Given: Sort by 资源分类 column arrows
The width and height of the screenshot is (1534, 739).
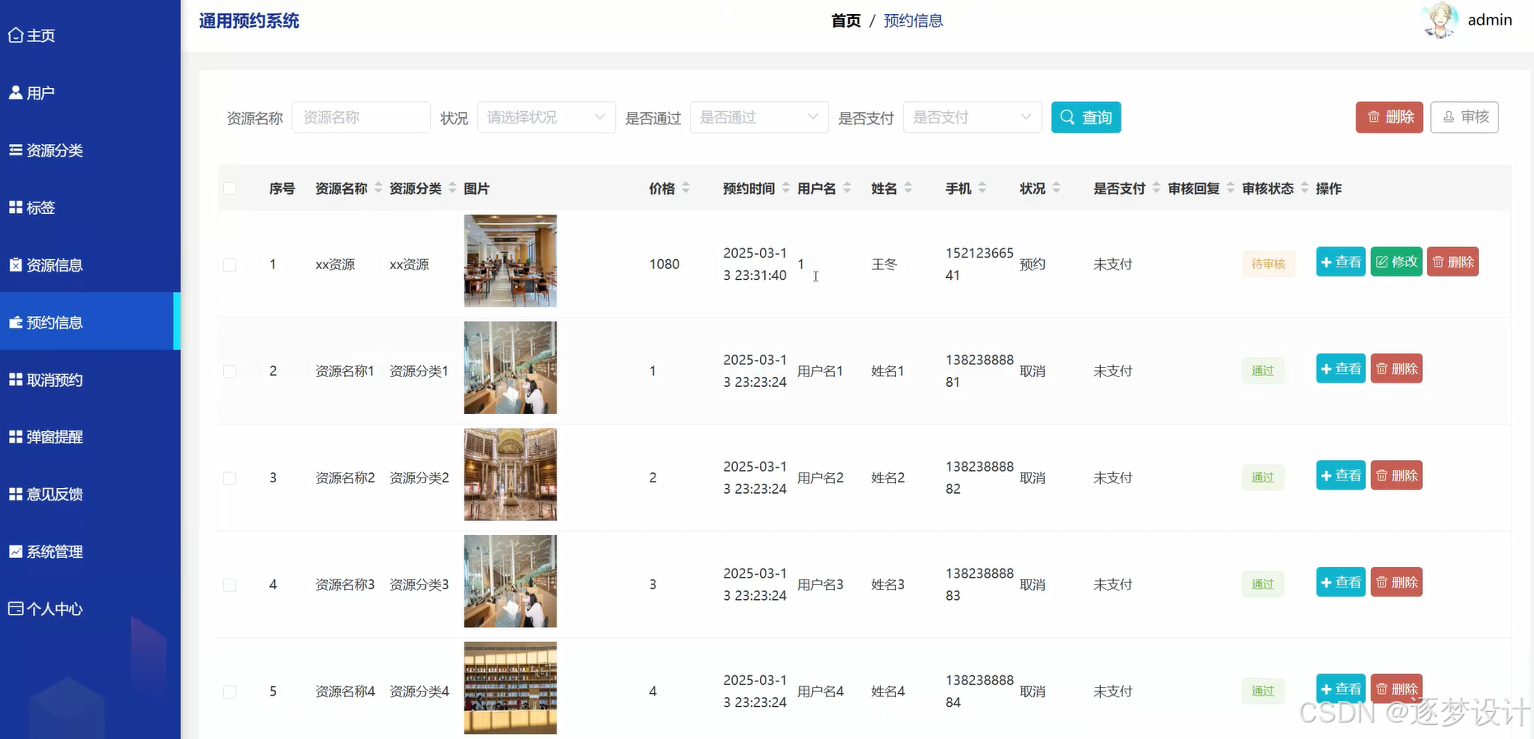Looking at the screenshot, I should tap(452, 188).
